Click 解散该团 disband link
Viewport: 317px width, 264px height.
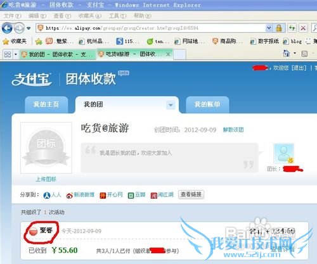pos(233,130)
